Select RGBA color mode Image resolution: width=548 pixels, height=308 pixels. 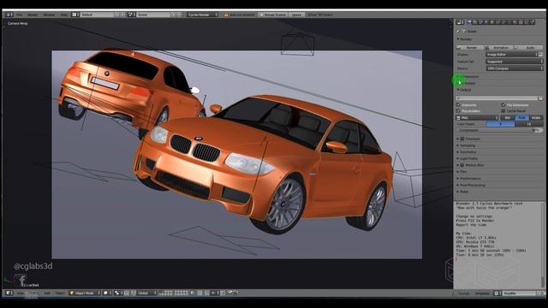coord(536,118)
